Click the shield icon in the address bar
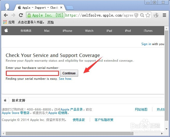Screen dimensions: 170x137 pyautogui.click(x=136, y=15)
